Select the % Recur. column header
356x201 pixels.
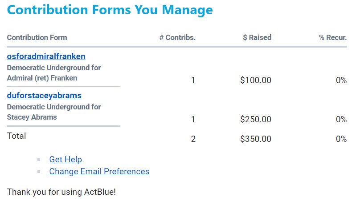pyautogui.click(x=333, y=38)
